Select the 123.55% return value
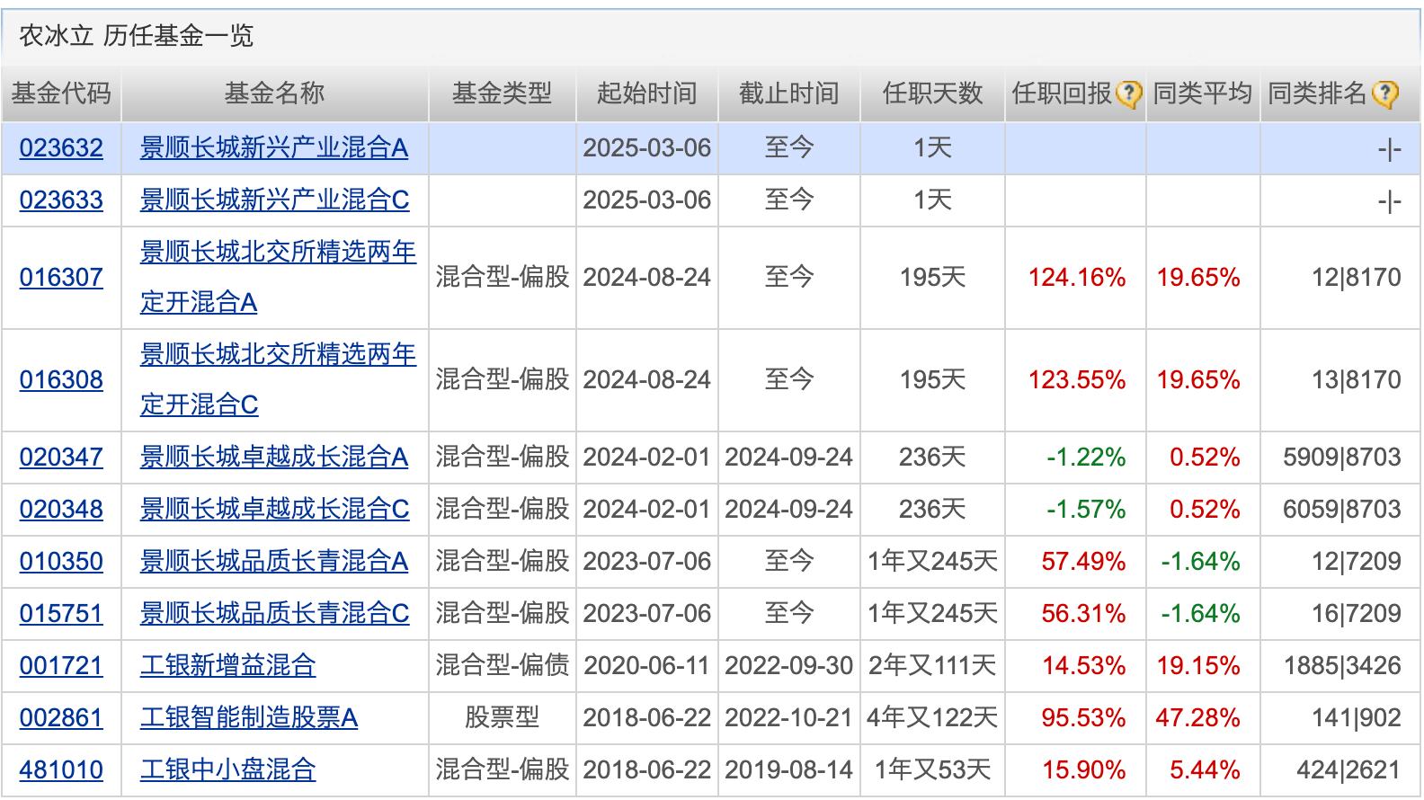The image size is (1424, 800). pyautogui.click(x=1077, y=379)
